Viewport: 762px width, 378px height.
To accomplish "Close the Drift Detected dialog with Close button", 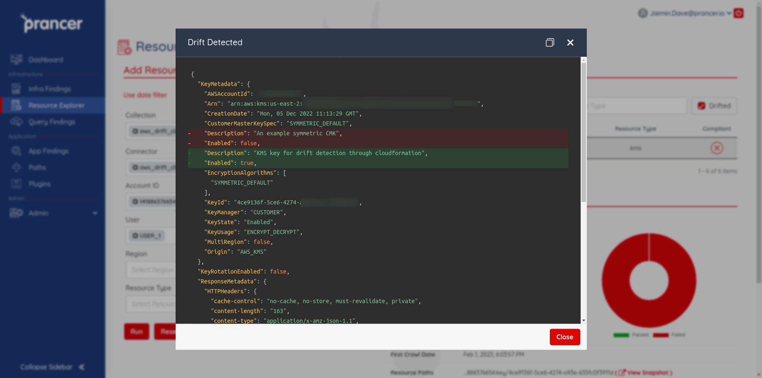I will [565, 337].
